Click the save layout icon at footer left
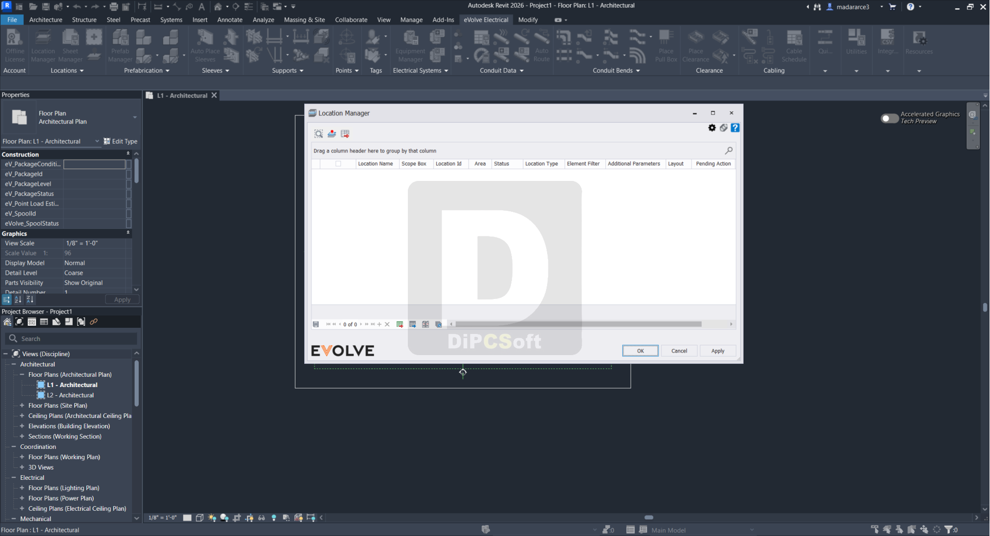This screenshot has height=536, width=990. pyautogui.click(x=316, y=324)
